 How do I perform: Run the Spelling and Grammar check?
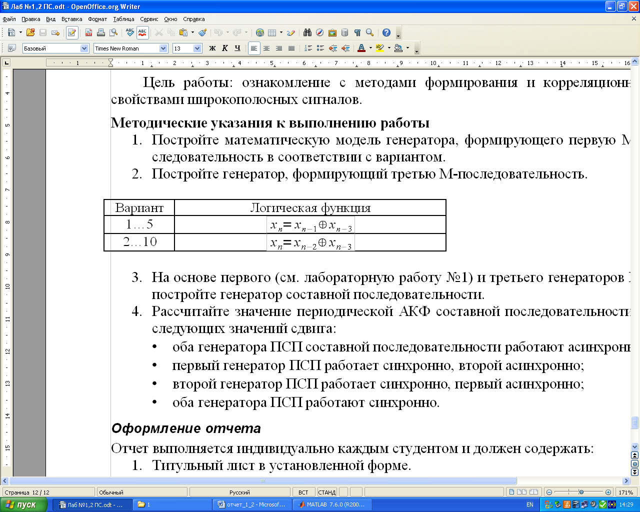tap(130, 32)
